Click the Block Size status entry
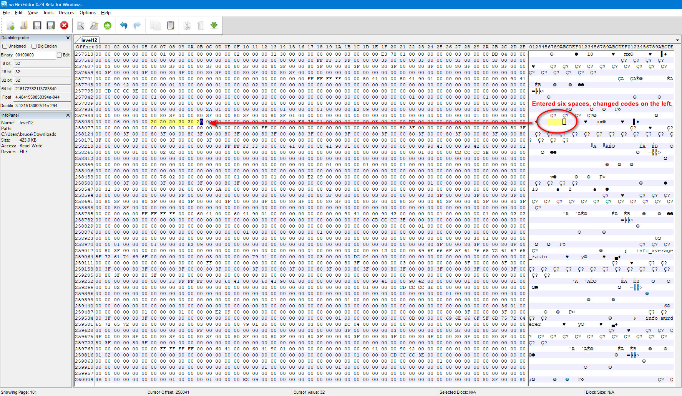 pyautogui.click(x=600, y=392)
